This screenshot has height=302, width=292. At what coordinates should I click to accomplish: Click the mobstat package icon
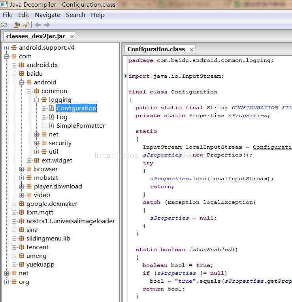click(x=29, y=177)
